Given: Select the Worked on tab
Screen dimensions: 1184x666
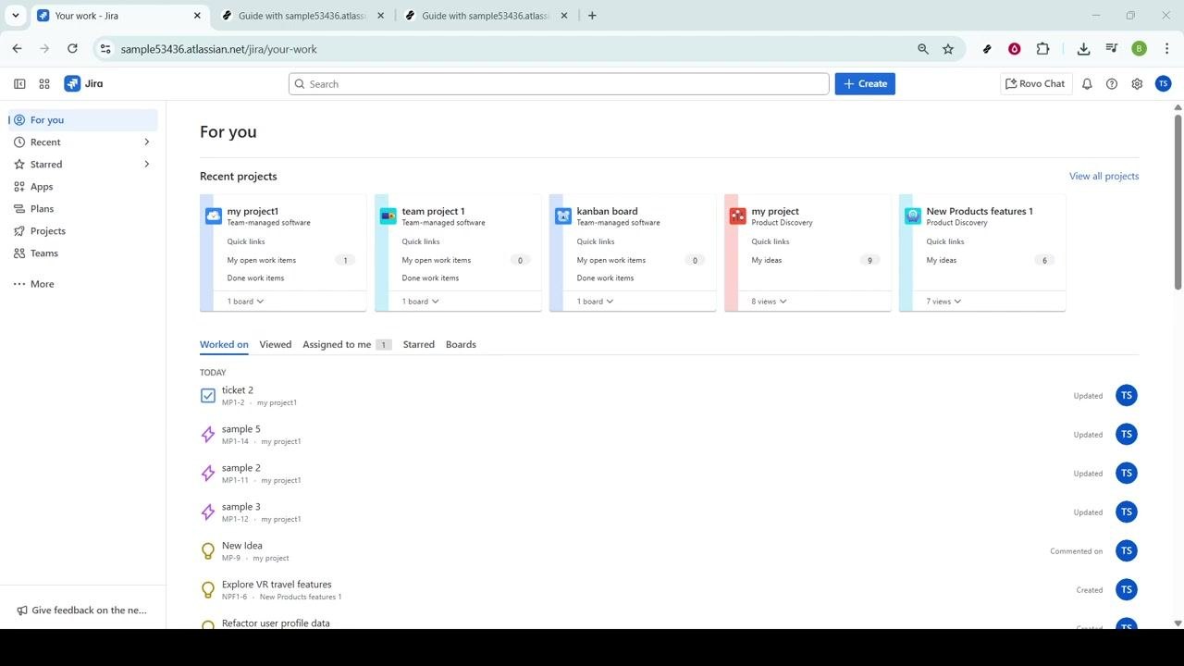Looking at the screenshot, I should [224, 344].
